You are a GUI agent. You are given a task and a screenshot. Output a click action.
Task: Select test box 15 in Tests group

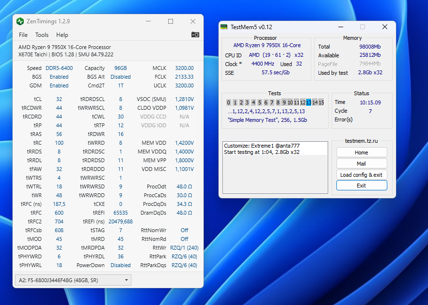(x=321, y=102)
